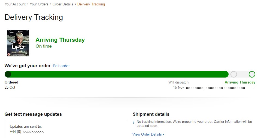
Task: Click the Edit order link
Action: point(61,66)
